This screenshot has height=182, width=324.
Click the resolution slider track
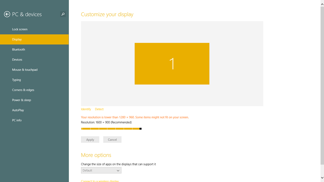click(x=111, y=129)
